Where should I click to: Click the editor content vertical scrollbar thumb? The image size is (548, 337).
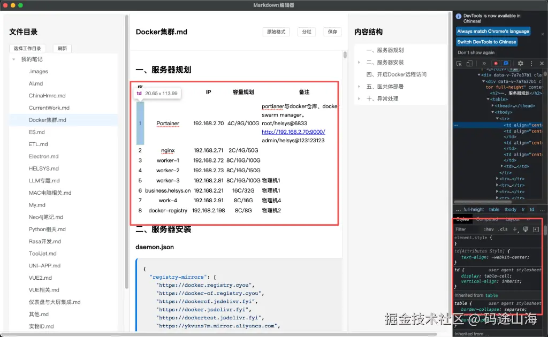point(345,55)
